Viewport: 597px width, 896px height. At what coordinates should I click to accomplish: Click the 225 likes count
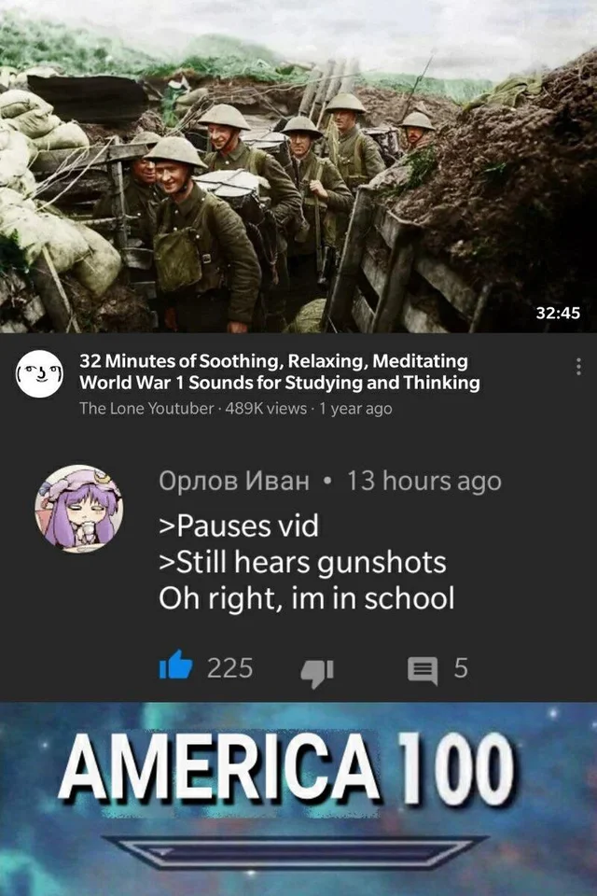pyautogui.click(x=229, y=668)
